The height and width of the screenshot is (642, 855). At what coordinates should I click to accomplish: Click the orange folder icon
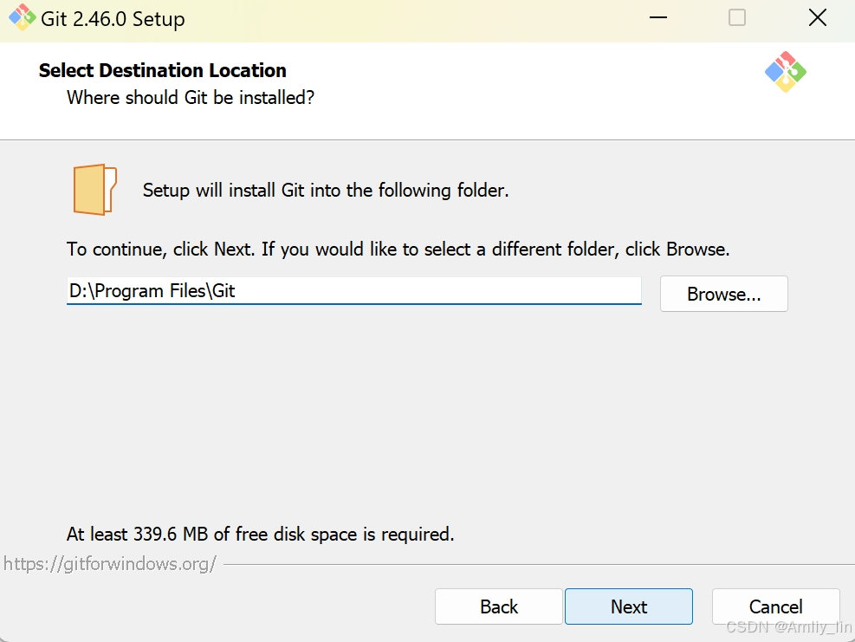pos(95,190)
